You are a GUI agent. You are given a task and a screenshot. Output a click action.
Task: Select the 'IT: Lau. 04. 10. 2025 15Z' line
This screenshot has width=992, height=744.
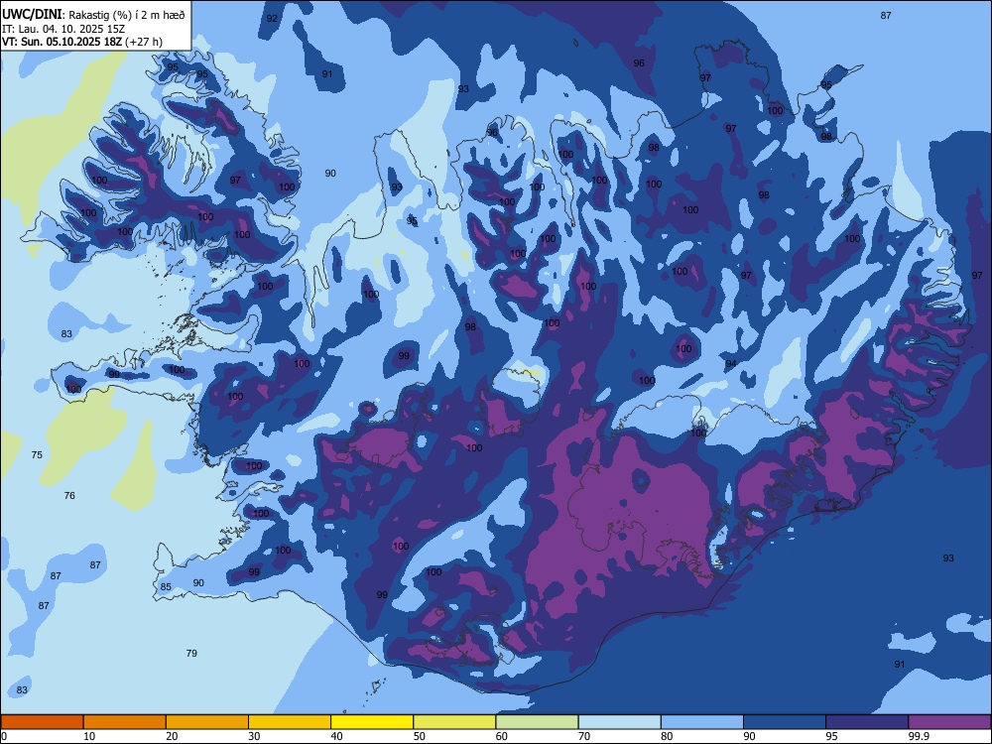point(63,29)
